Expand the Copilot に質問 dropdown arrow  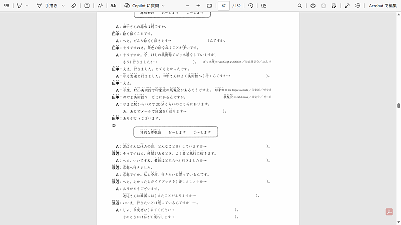pos(163,6)
